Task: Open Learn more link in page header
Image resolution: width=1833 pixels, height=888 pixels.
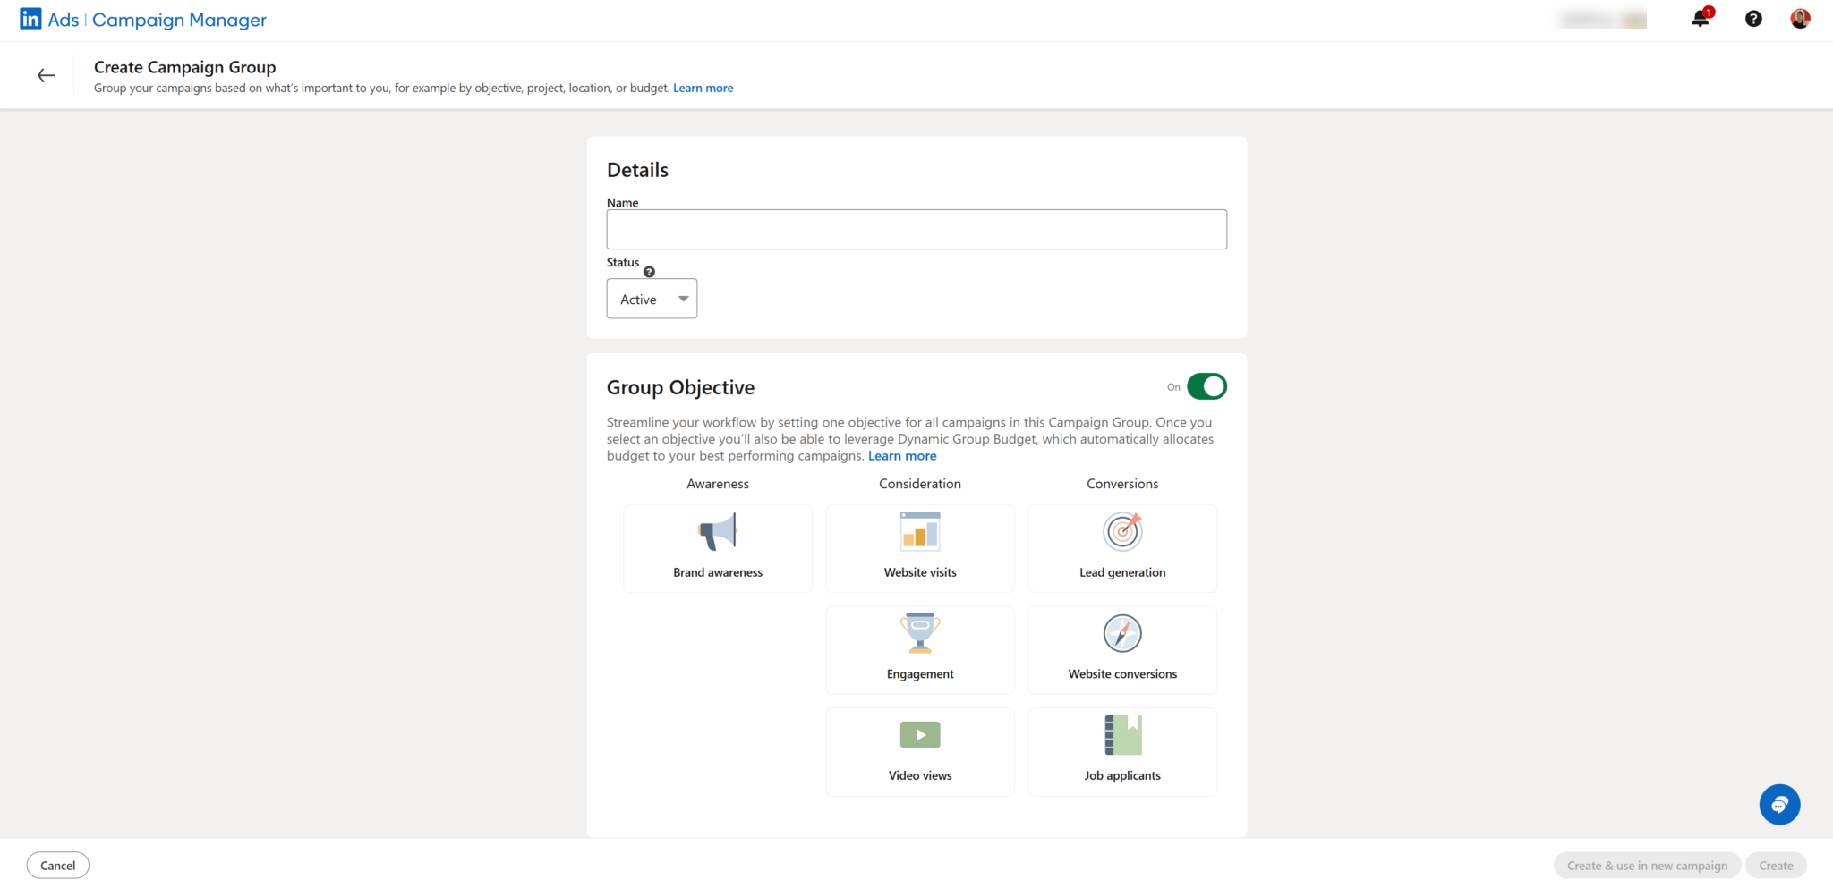Action: tap(703, 88)
